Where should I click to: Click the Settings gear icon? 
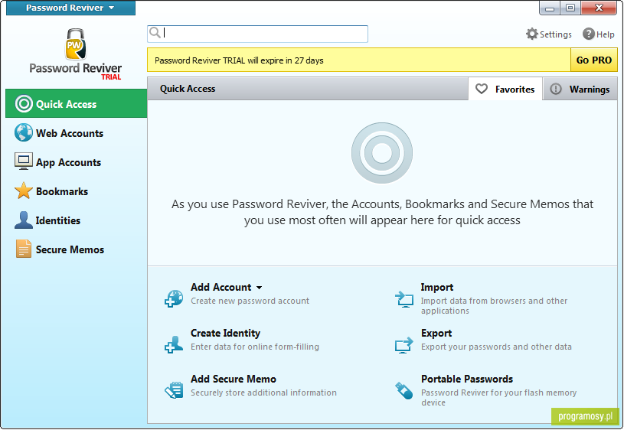pos(531,34)
